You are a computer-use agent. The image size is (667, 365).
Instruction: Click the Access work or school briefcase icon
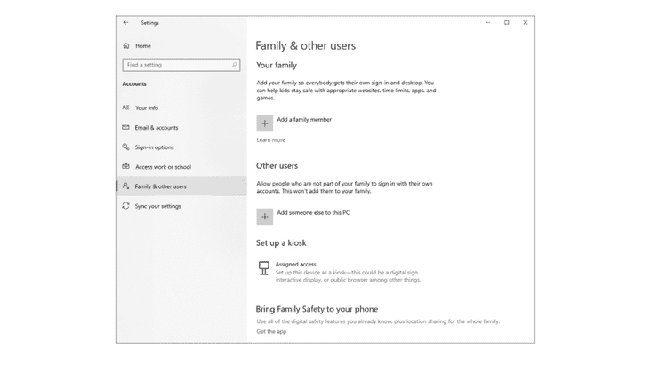click(125, 166)
